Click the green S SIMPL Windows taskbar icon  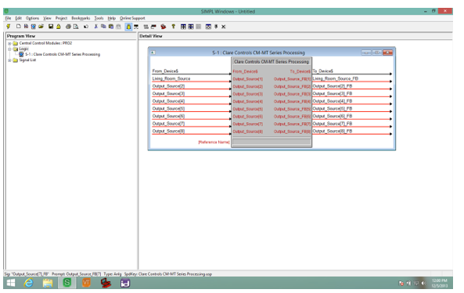click(x=67, y=284)
